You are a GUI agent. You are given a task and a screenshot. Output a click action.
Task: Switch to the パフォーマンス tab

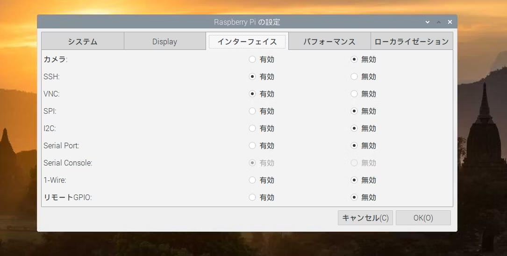(329, 42)
